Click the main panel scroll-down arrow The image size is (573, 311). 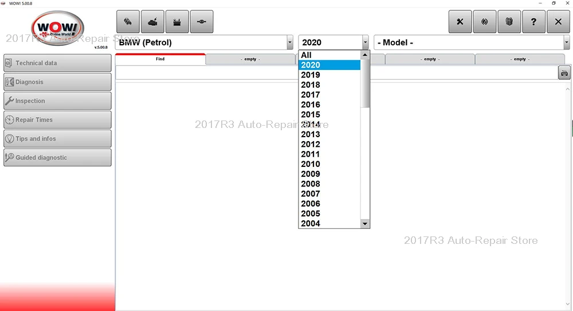[567, 304]
